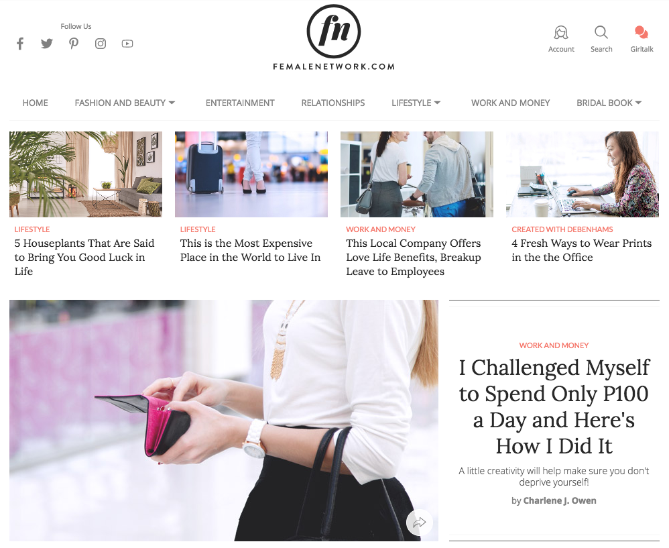Open the Pinterest follow icon
The image size is (669, 548).
(74, 44)
